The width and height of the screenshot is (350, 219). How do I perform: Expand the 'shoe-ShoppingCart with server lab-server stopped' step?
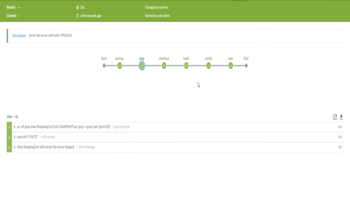tap(14, 147)
